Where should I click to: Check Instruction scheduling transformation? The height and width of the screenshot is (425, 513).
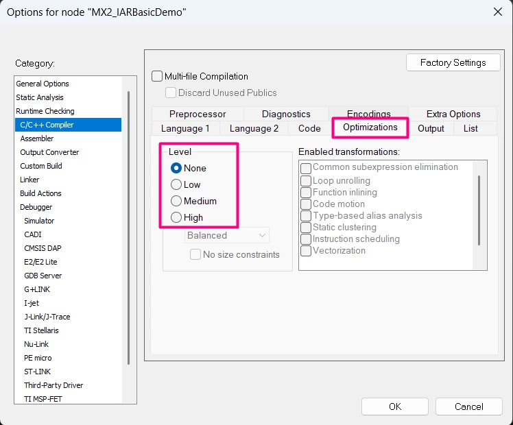(x=306, y=239)
